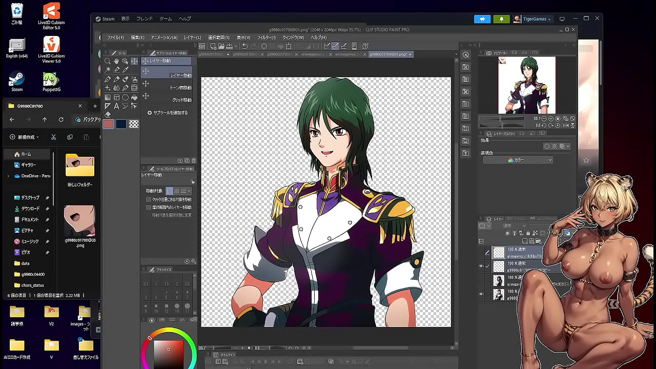Screen dimensions: 656x369
Task: Select the dark blue sub color swatch
Action: tap(121, 124)
